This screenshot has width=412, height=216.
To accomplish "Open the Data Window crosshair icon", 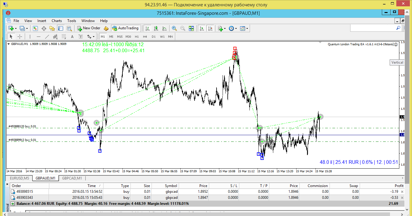I will click(44, 28).
